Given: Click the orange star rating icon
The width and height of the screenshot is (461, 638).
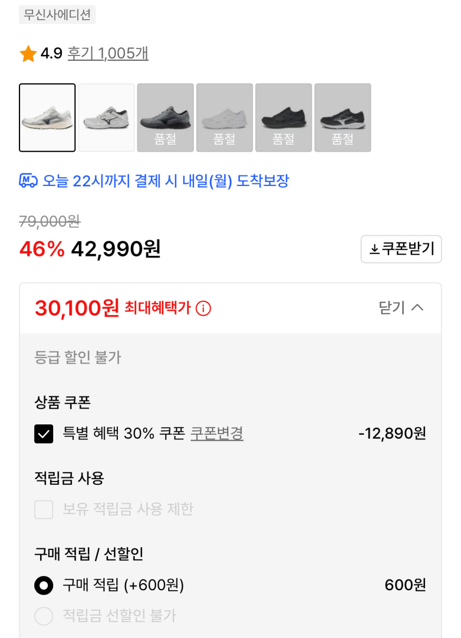Looking at the screenshot, I should click(28, 54).
